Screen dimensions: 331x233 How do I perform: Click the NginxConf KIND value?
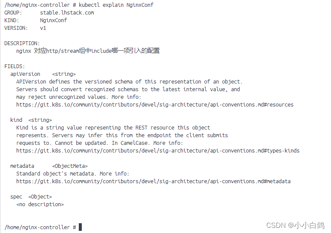coord(53,20)
